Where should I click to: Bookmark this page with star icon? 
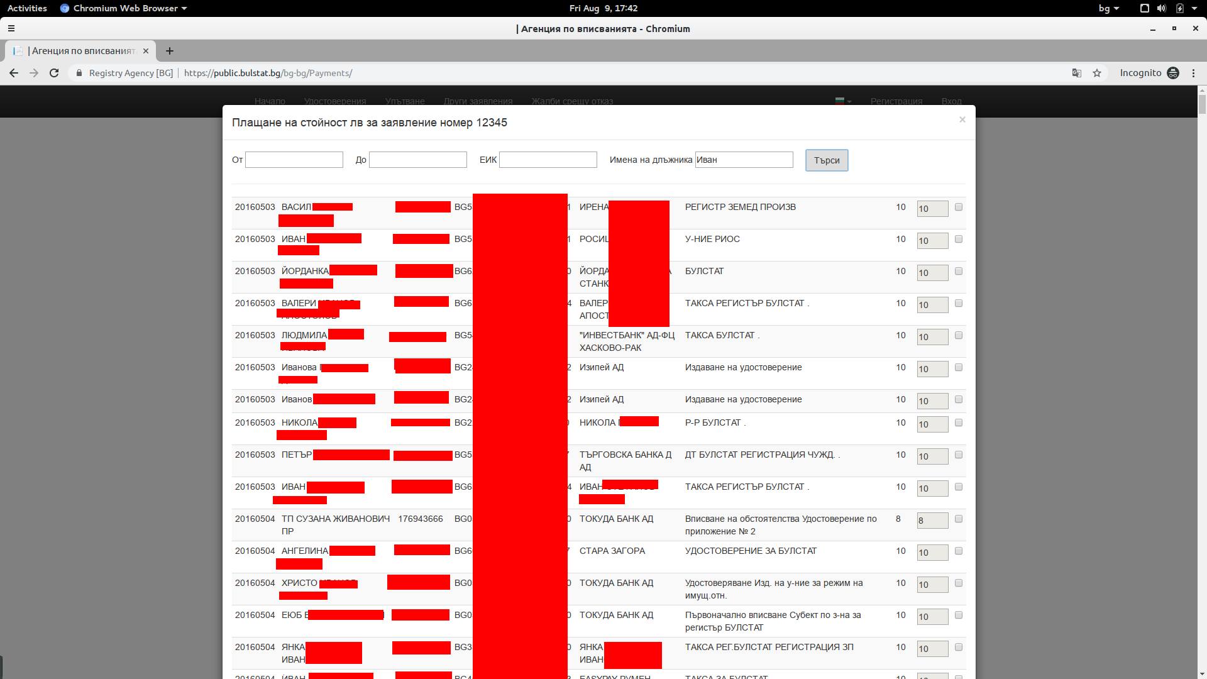click(1097, 73)
